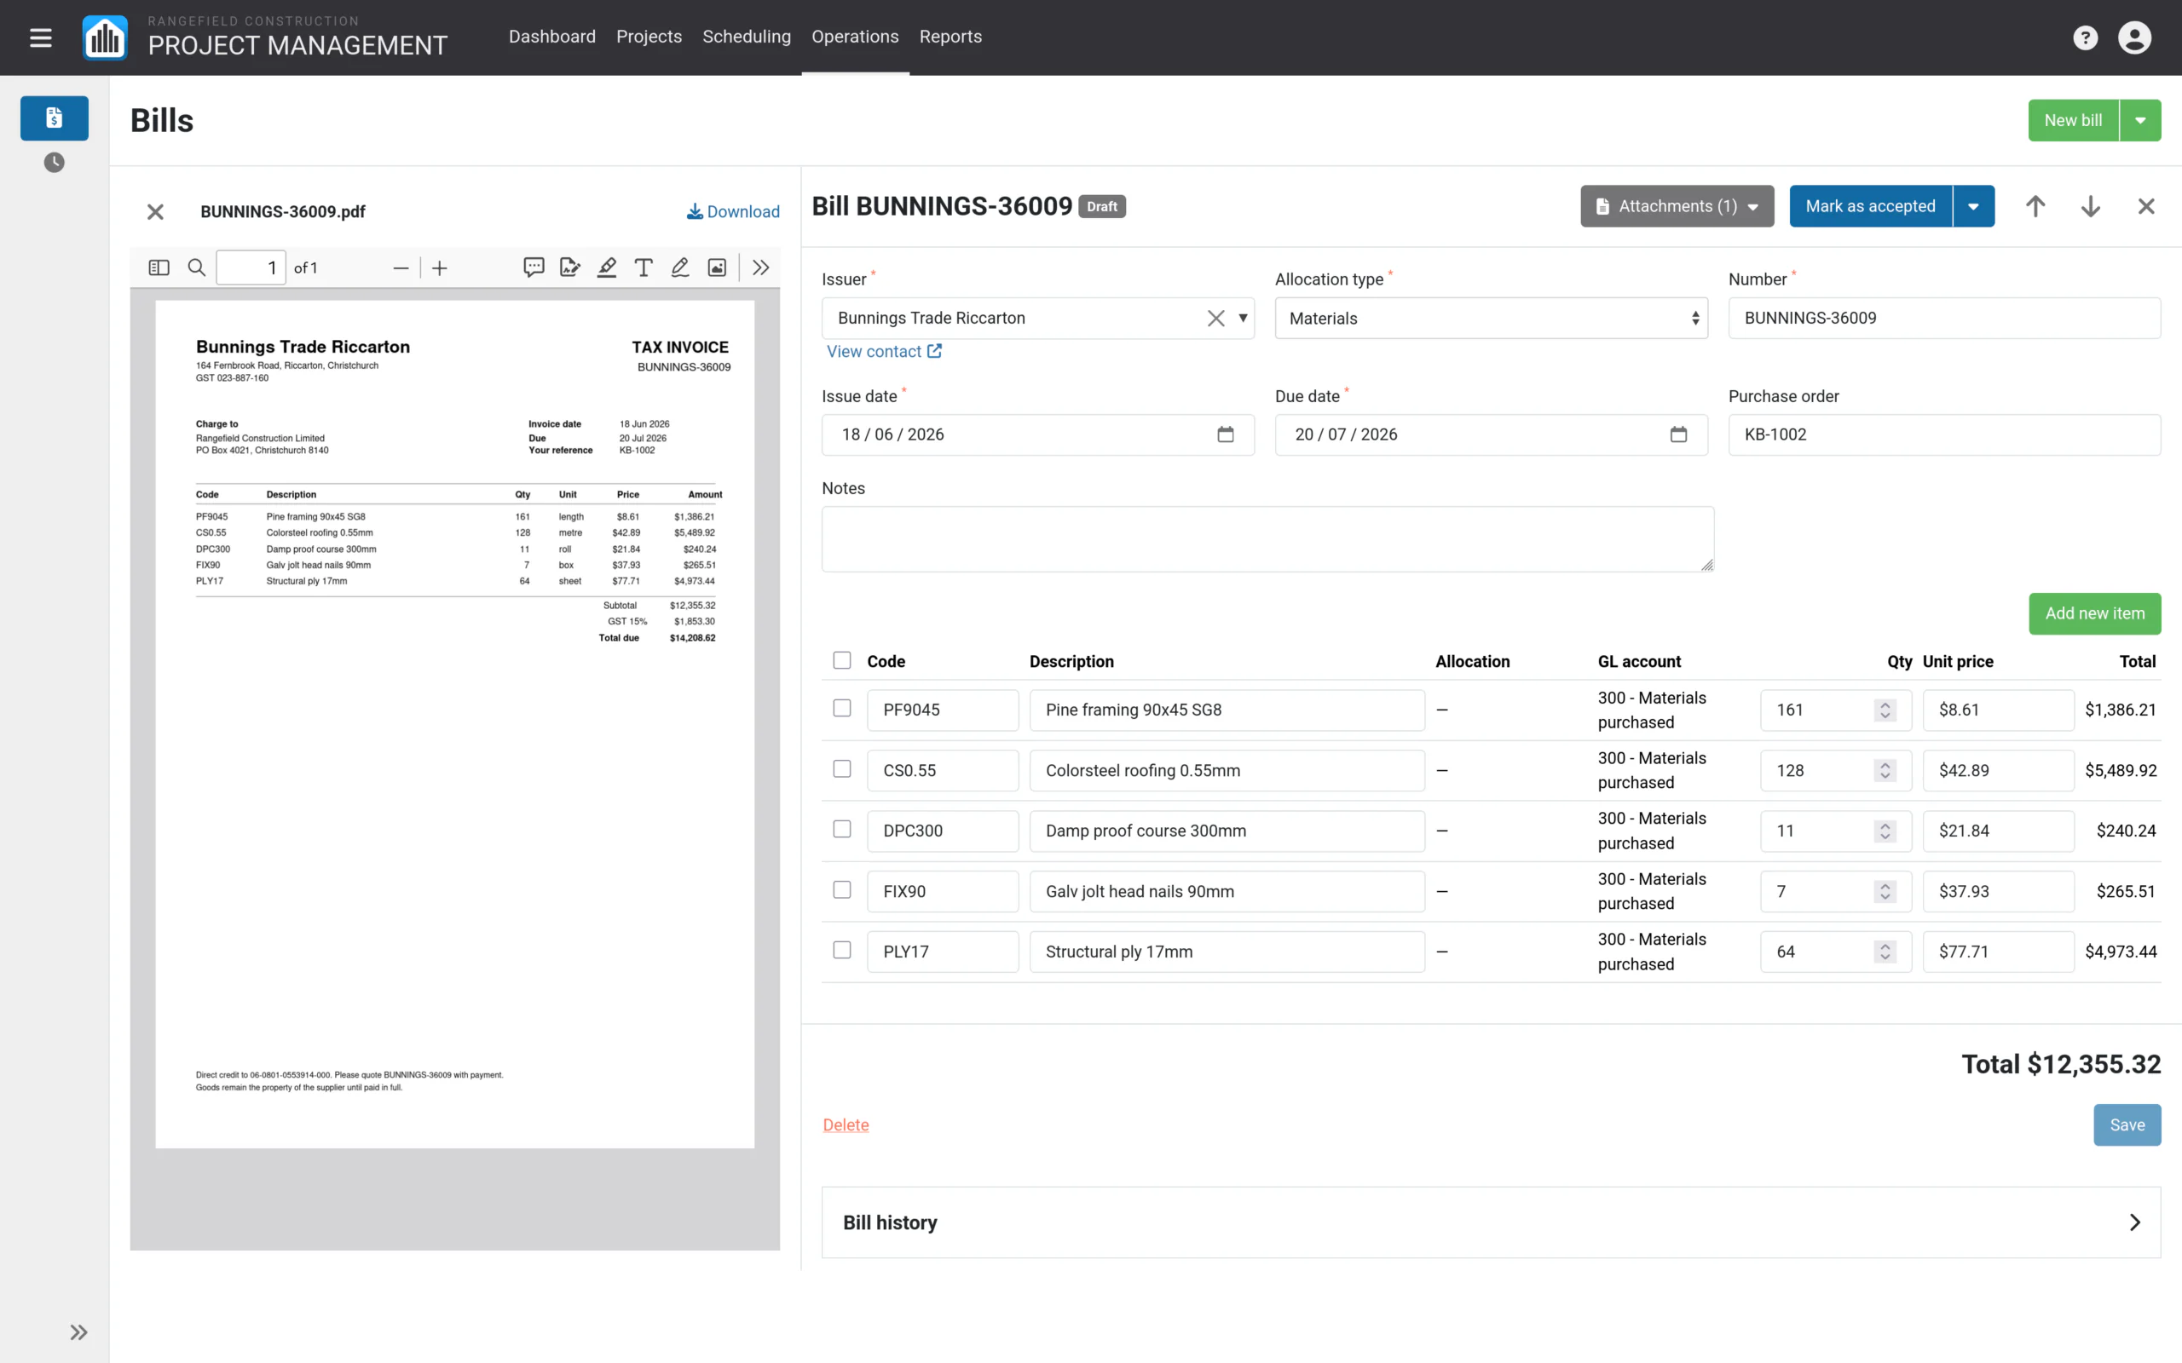
Task: Open the clock history sidebar icon
Action: click(x=54, y=162)
